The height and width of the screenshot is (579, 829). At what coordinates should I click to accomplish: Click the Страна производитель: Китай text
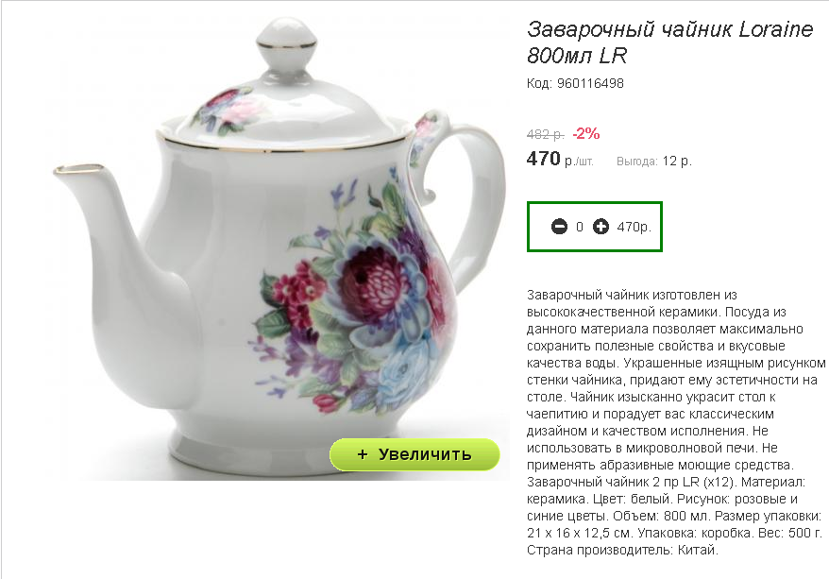622,550
